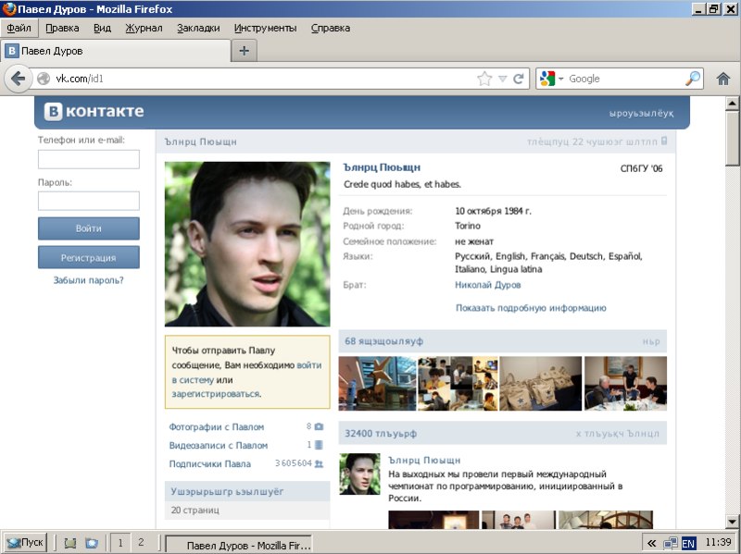Click followers icon beside Подписчики Павла
Image resolution: width=741 pixels, height=554 pixels.
click(x=319, y=463)
